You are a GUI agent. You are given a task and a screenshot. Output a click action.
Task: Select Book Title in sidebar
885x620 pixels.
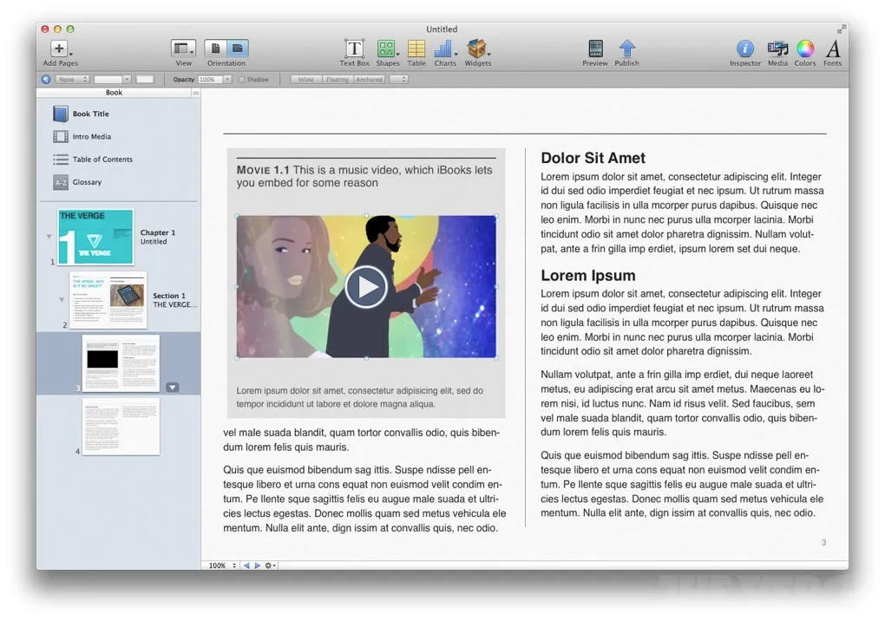[90, 114]
